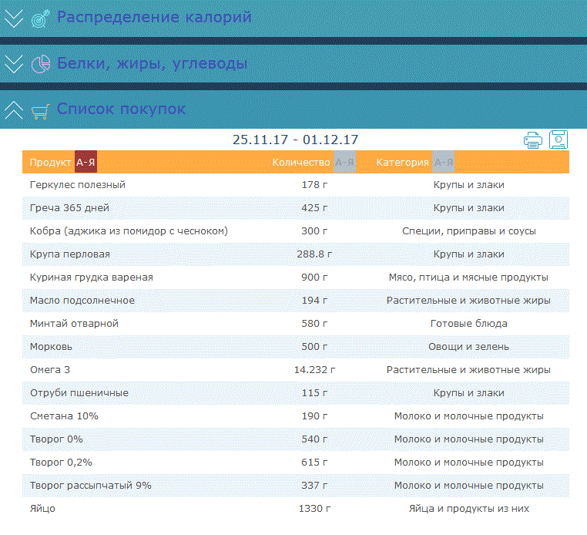Select the Сметана 10% product

[x=64, y=416]
